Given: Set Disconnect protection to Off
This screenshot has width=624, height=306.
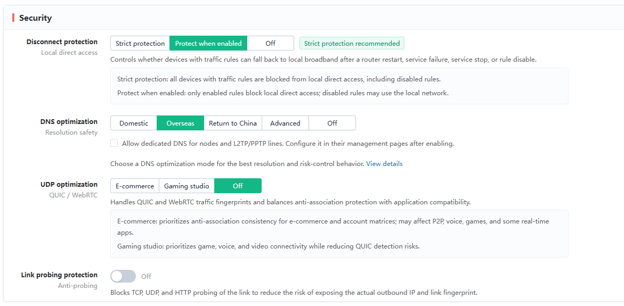Looking at the screenshot, I should (271, 43).
